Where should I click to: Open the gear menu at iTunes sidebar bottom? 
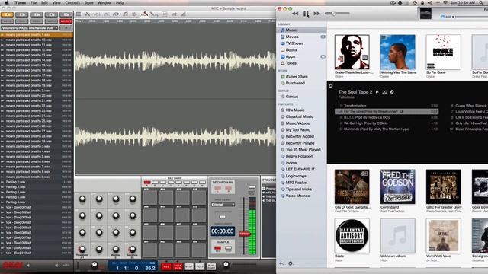pyautogui.click(x=291, y=263)
